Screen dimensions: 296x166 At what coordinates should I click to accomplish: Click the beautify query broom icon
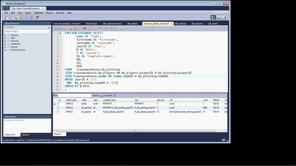click(x=105, y=29)
